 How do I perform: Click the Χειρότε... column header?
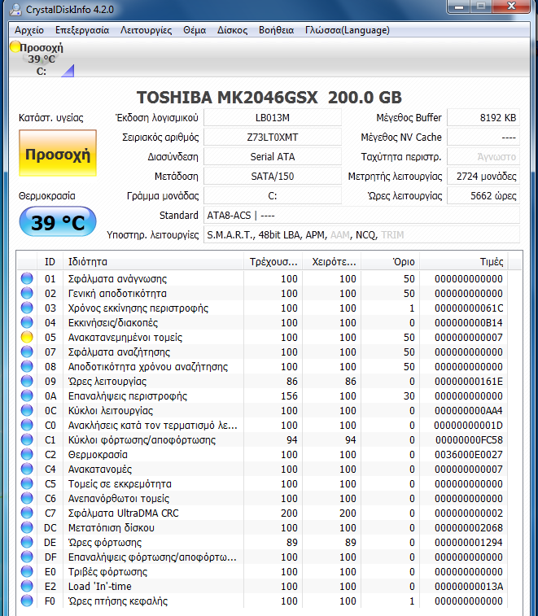[x=332, y=262]
